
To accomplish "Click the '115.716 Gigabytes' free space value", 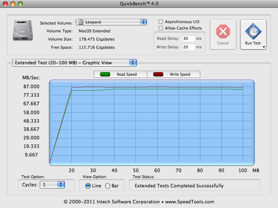I will [x=97, y=47].
